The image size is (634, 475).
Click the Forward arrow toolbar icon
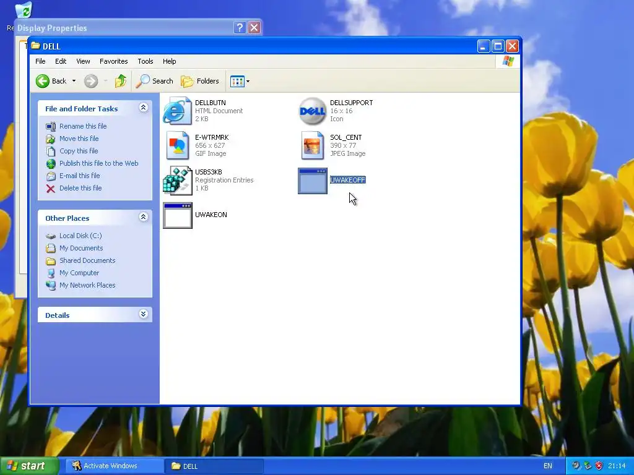point(91,81)
